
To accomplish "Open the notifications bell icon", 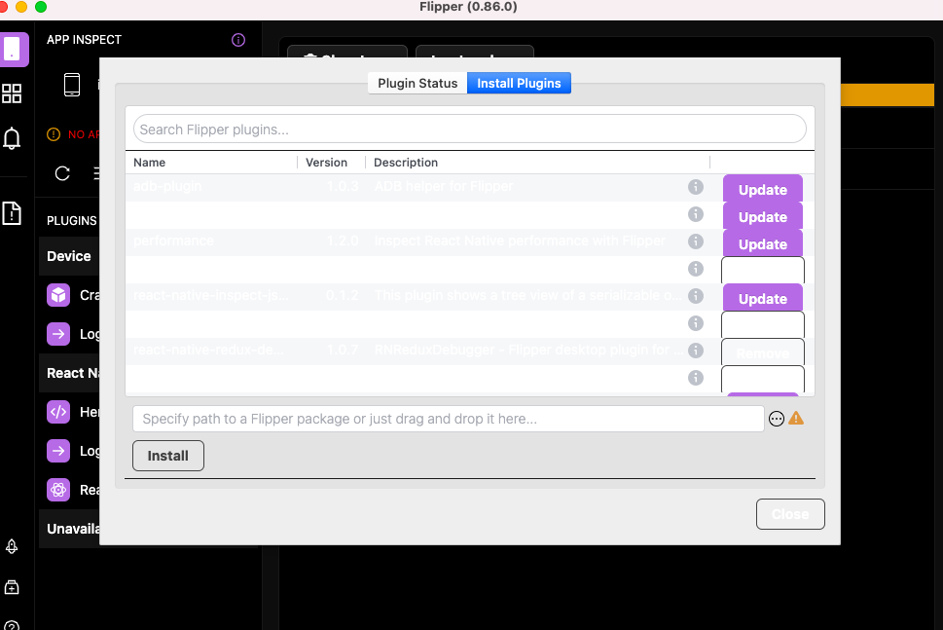I will 13,138.
